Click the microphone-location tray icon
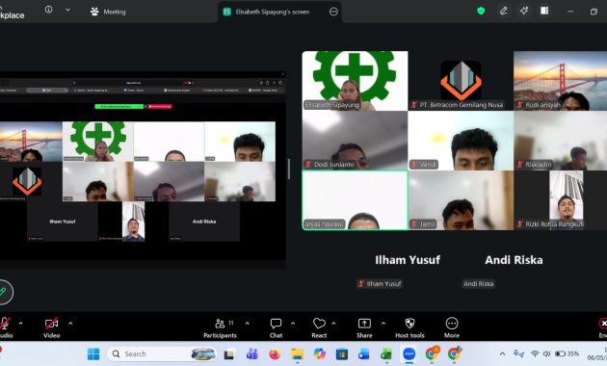The image size is (607, 366). 518,353
